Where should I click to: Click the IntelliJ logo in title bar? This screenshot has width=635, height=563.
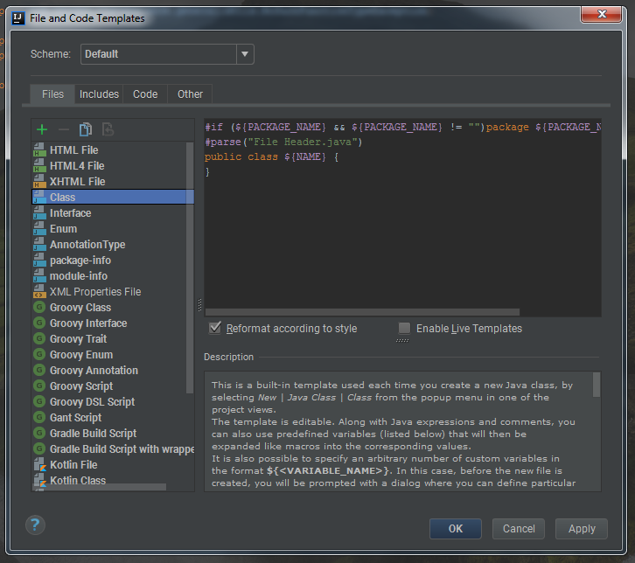[x=17, y=18]
